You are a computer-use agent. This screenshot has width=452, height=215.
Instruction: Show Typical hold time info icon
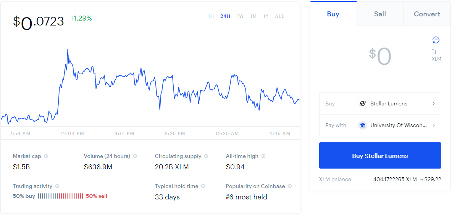point(203,186)
